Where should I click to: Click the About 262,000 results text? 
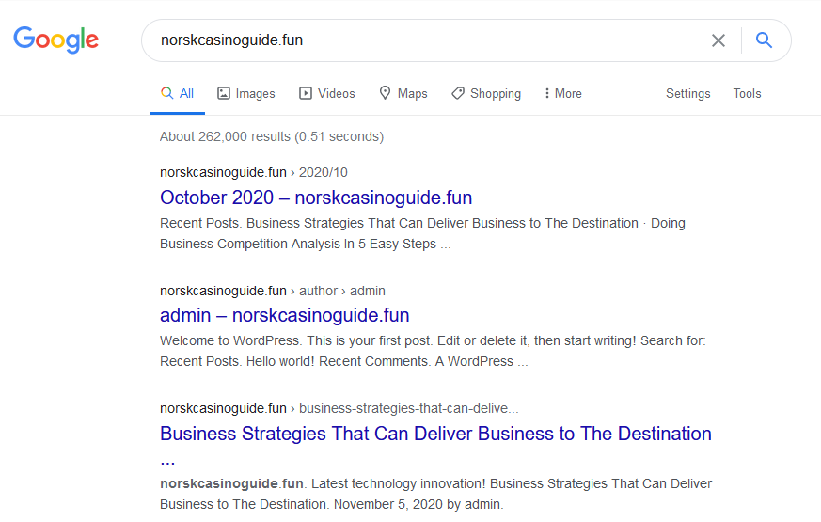[272, 136]
